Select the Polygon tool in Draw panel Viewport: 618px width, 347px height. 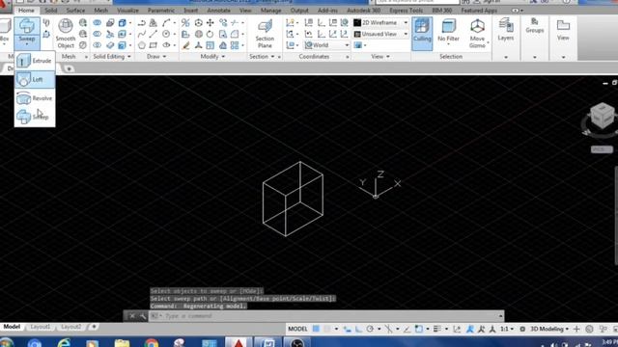tap(142, 45)
